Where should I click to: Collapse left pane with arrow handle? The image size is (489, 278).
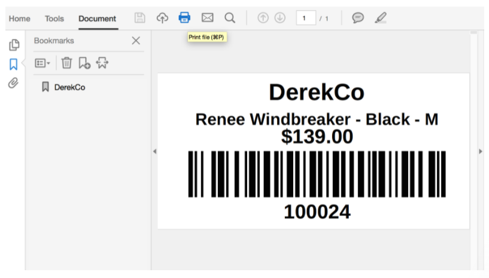point(154,151)
